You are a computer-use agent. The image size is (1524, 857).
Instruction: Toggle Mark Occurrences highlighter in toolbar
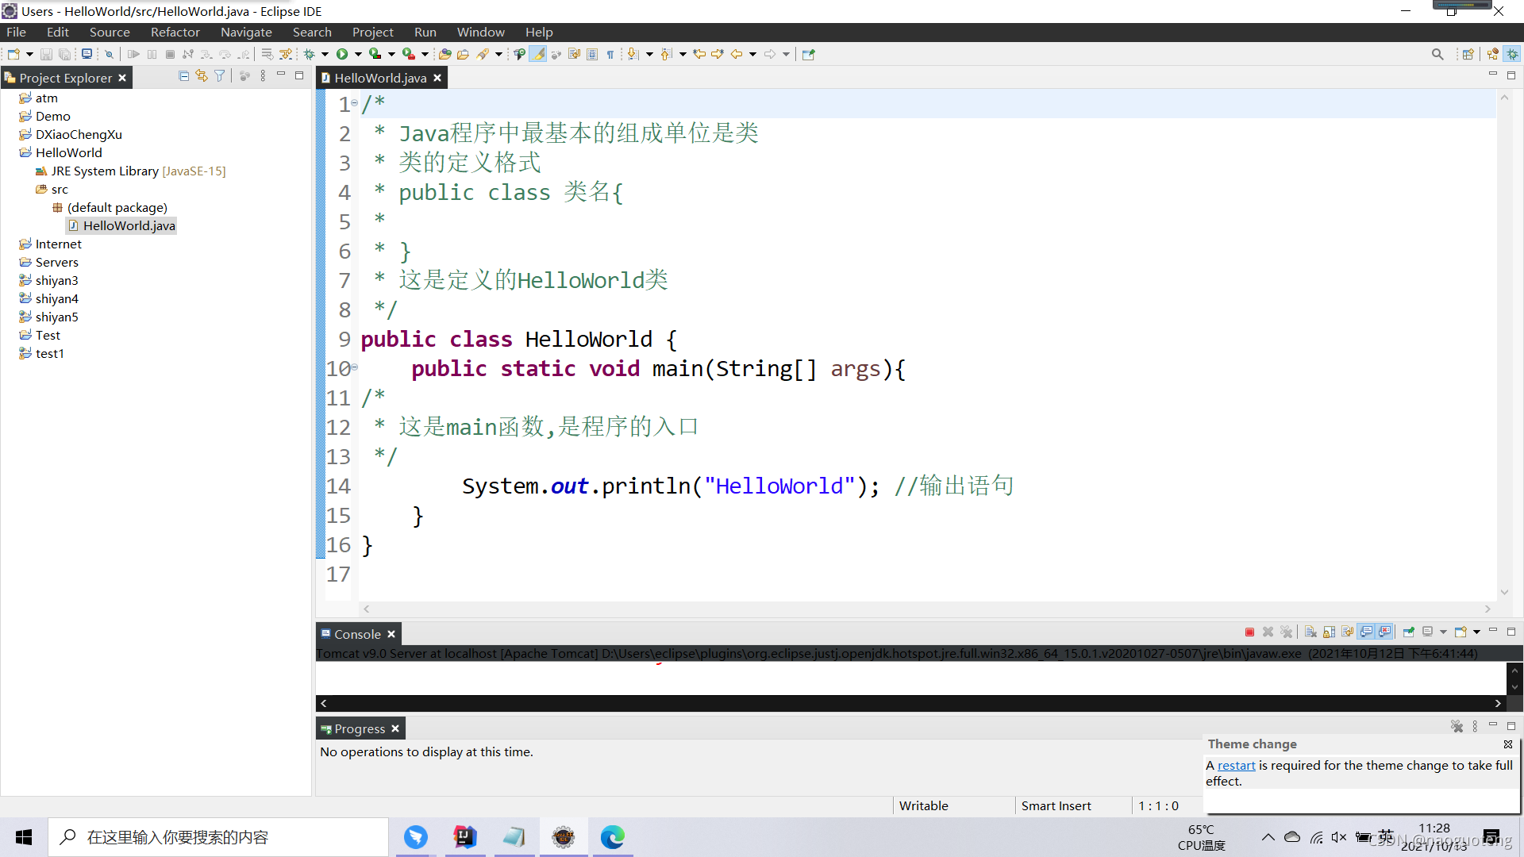(x=537, y=54)
